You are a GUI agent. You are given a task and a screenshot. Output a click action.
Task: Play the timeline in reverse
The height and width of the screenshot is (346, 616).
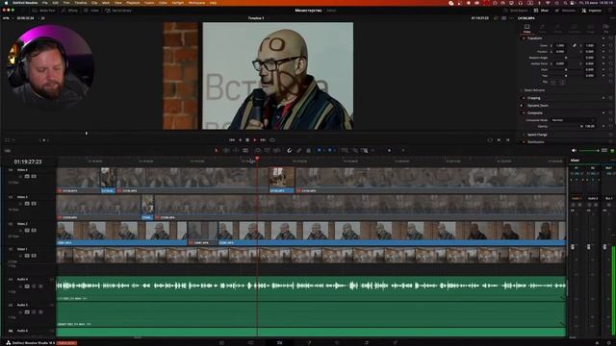pyautogui.click(x=240, y=140)
